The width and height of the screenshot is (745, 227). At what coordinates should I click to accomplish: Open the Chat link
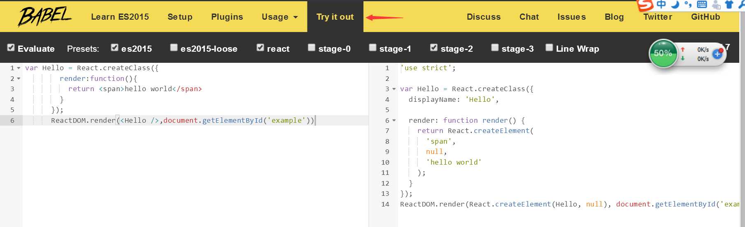[529, 17]
